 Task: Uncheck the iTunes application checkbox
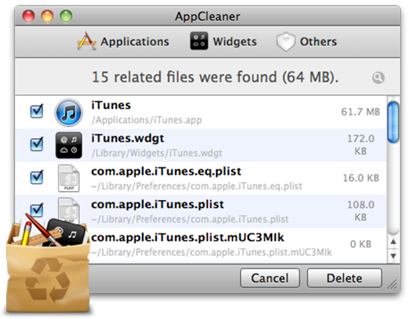pyautogui.click(x=37, y=112)
